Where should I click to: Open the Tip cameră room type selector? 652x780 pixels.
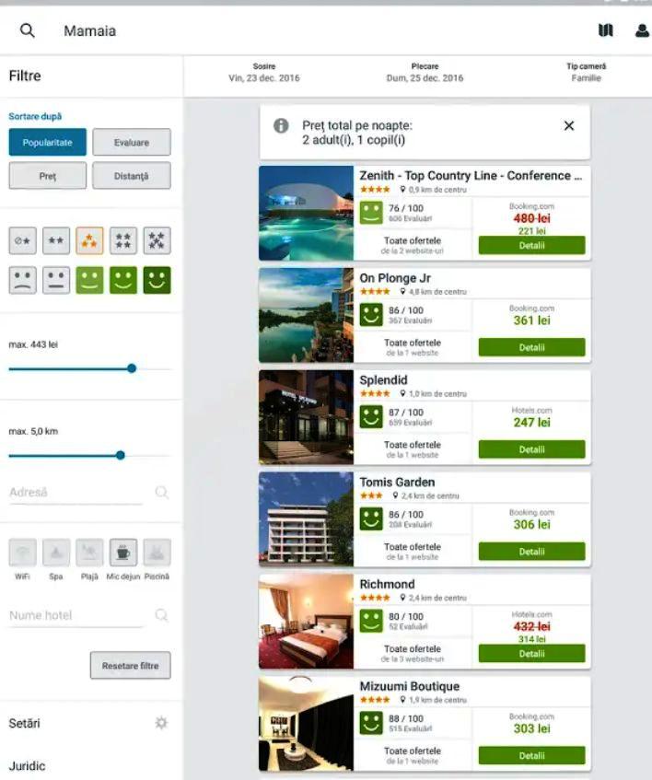point(586,73)
